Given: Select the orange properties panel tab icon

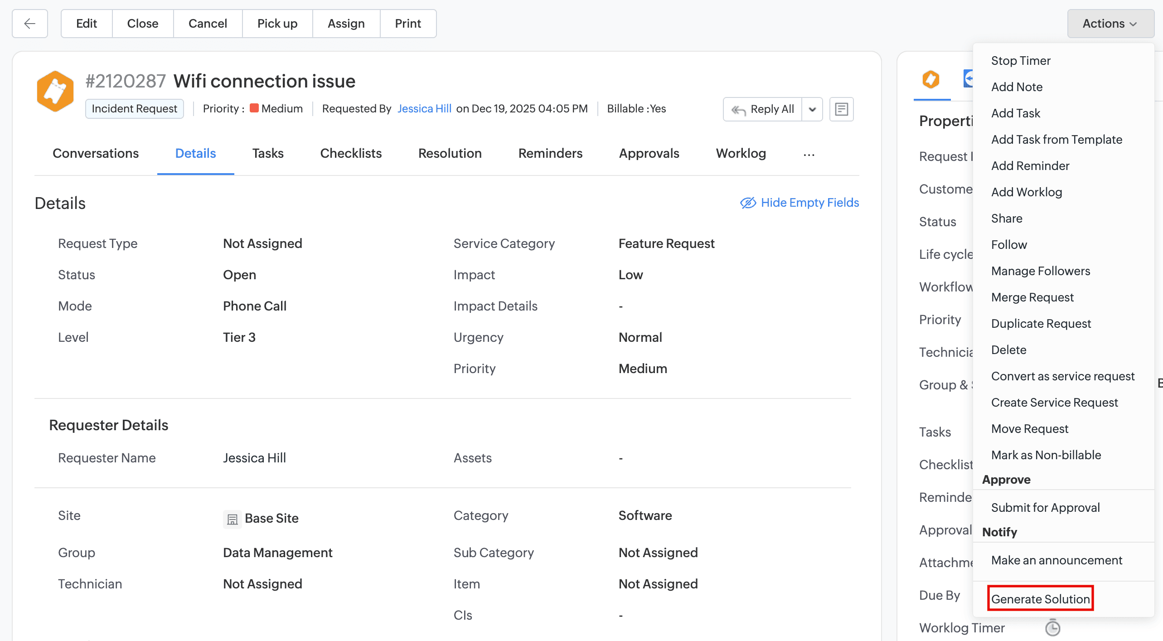Looking at the screenshot, I should click(931, 80).
